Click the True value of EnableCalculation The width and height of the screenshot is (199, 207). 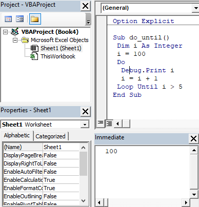pos(61,180)
